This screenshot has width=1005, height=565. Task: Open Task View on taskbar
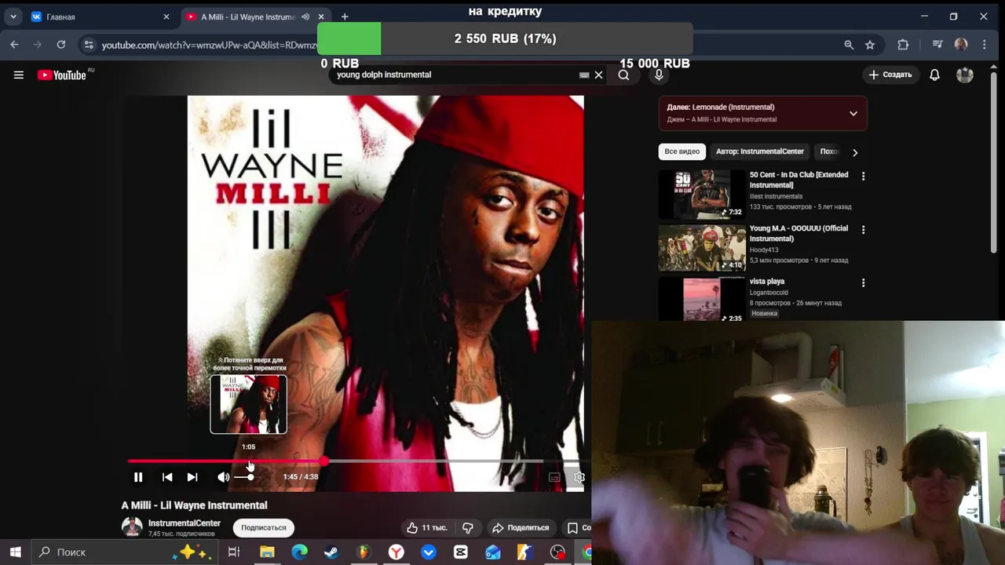(234, 552)
